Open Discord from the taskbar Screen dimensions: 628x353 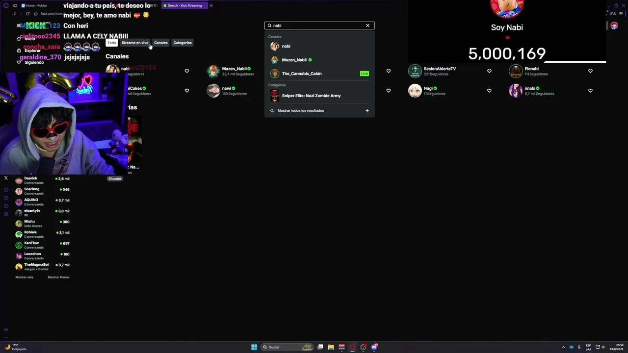(374, 347)
